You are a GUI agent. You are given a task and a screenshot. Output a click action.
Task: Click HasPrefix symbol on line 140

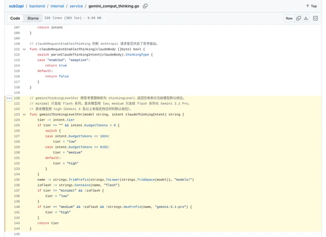click(x=132, y=207)
